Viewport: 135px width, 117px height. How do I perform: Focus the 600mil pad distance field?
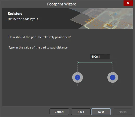pos(100,57)
